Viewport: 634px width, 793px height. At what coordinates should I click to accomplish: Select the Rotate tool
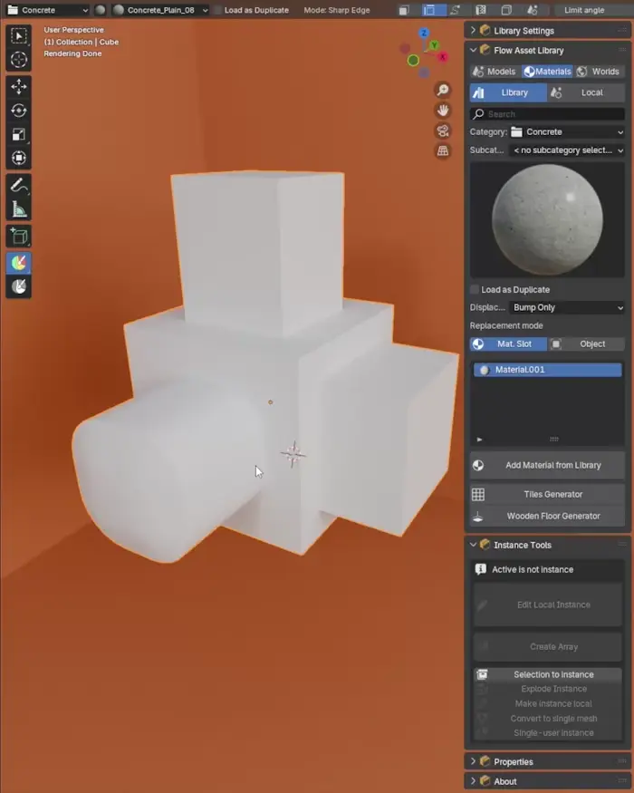click(x=19, y=111)
